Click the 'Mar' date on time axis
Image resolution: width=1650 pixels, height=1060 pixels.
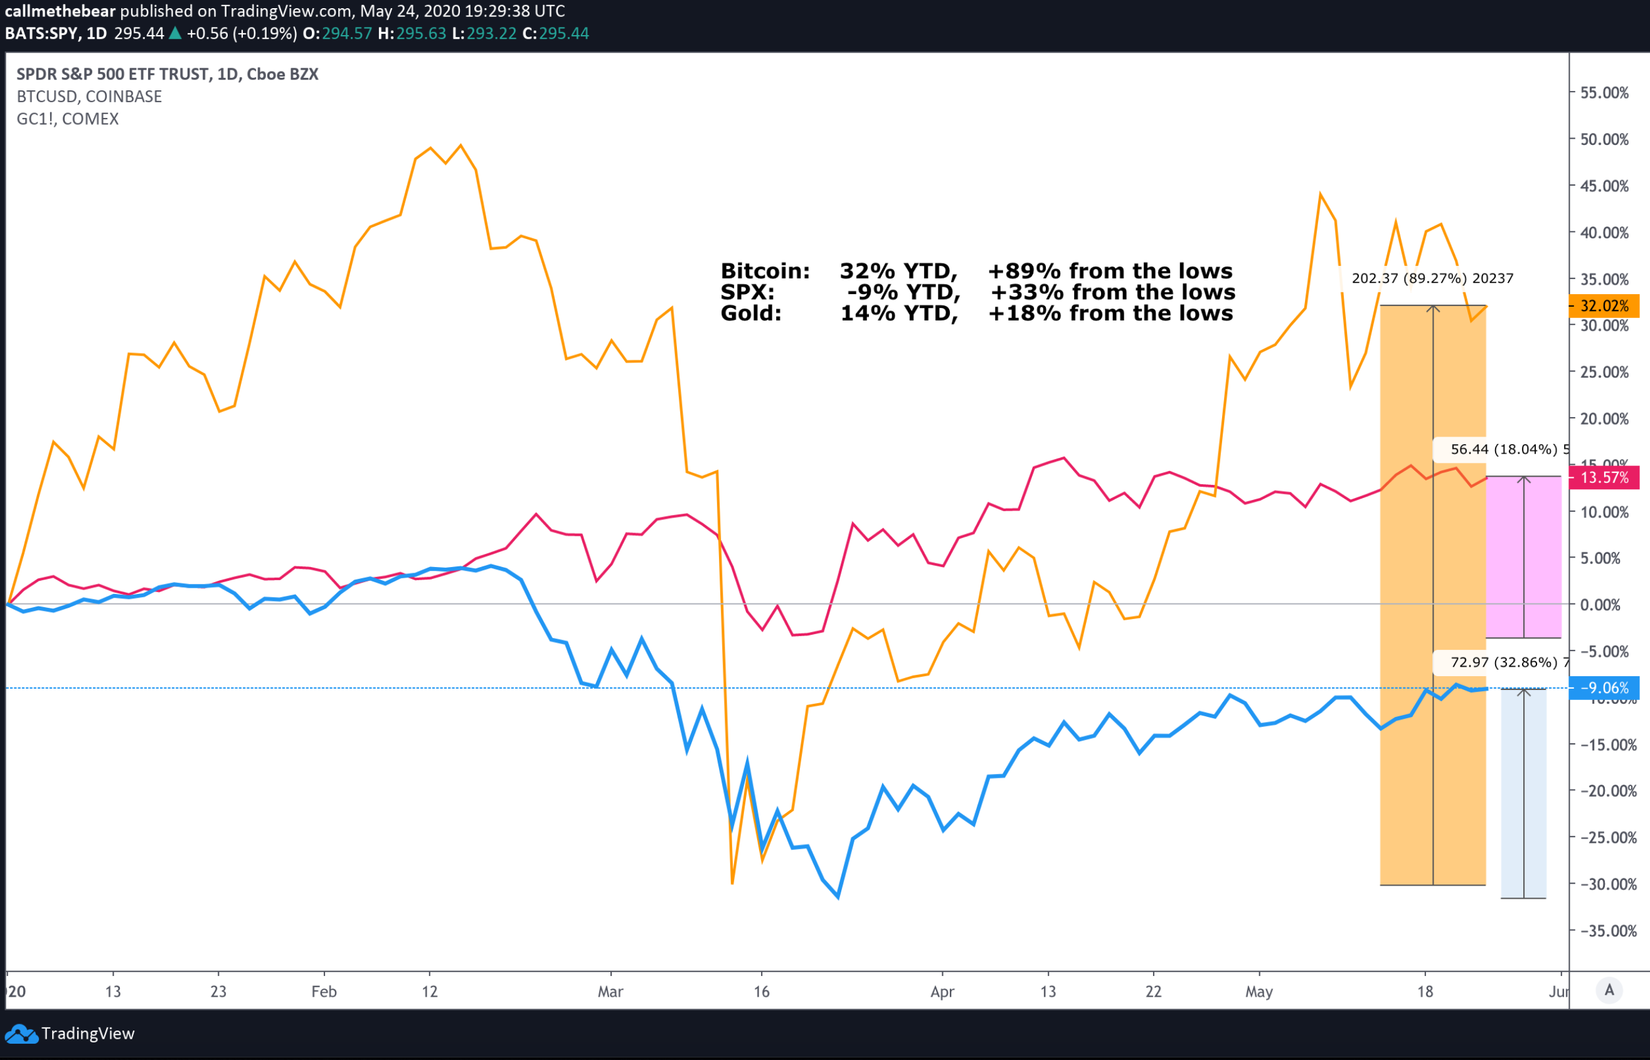[610, 992]
